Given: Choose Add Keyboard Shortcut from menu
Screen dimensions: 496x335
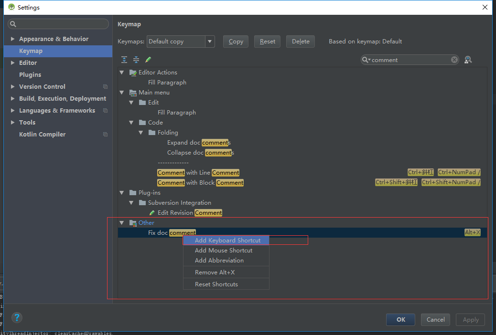Looking at the screenshot, I should point(227,241).
